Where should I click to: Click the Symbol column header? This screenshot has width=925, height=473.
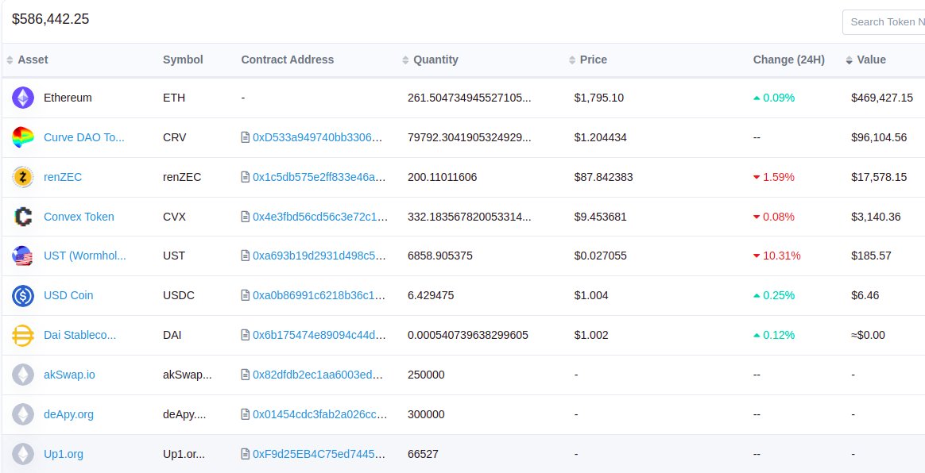183,60
